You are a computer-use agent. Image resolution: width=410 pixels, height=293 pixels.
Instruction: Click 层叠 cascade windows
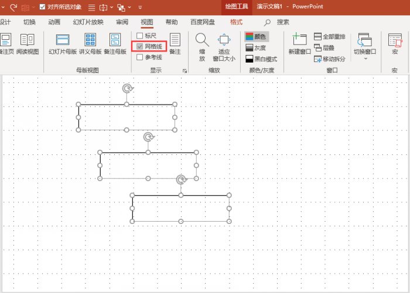point(324,48)
